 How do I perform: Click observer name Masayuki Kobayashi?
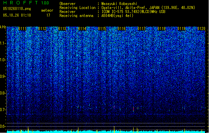click(x=119, y=4)
